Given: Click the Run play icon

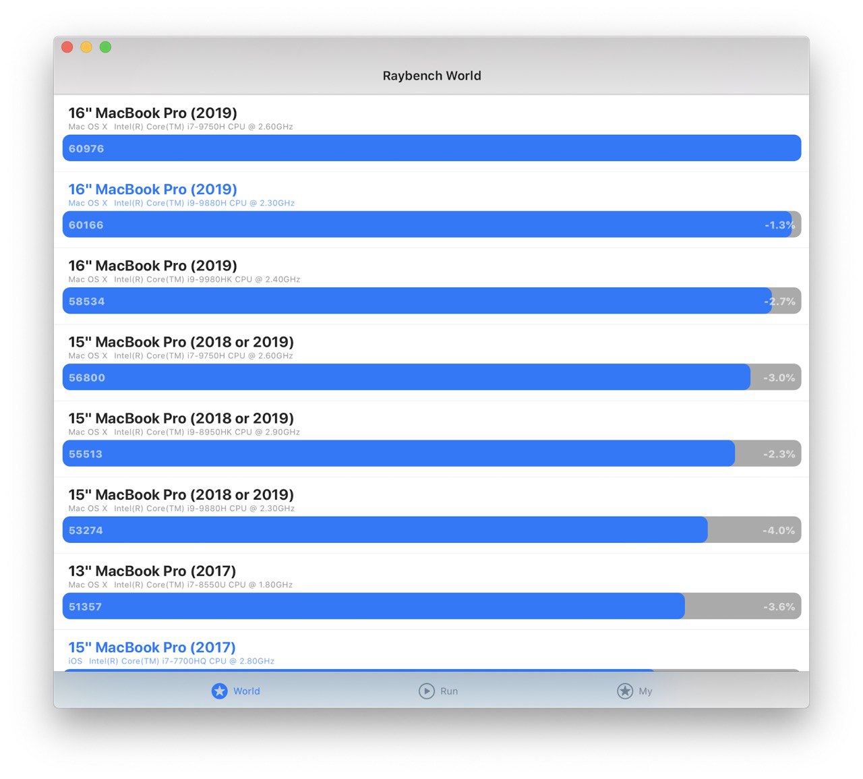Looking at the screenshot, I should (427, 691).
